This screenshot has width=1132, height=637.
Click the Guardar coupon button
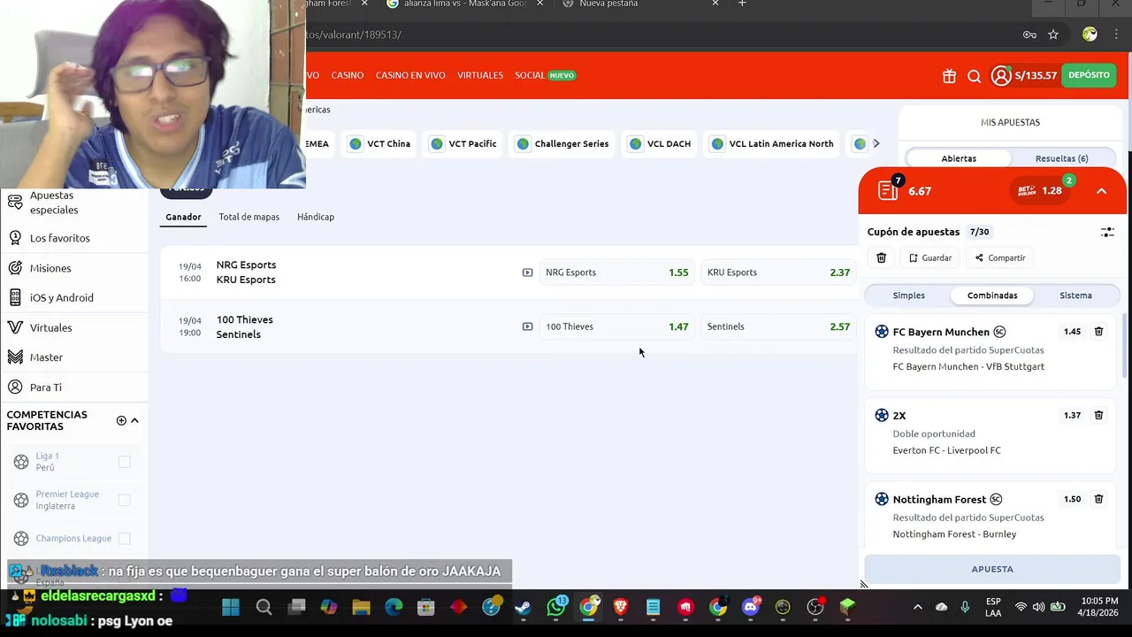tap(930, 257)
